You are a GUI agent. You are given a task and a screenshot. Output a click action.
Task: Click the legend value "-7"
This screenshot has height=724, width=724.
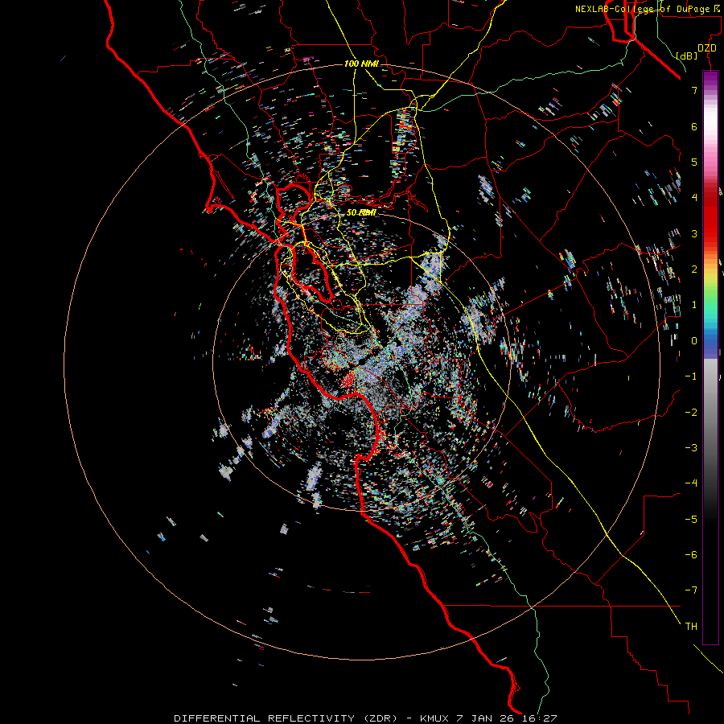click(691, 590)
